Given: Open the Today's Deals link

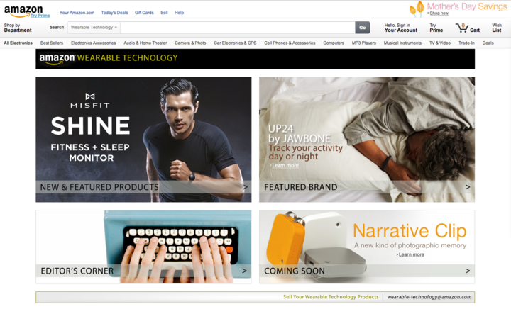Looking at the screenshot, I should (113, 13).
